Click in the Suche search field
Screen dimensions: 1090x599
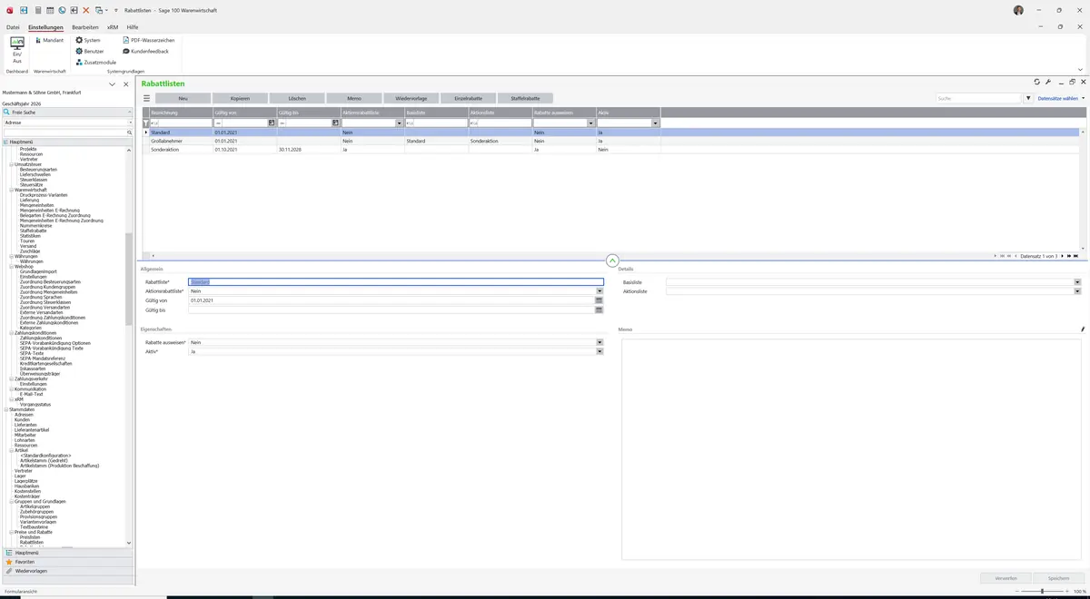(979, 98)
